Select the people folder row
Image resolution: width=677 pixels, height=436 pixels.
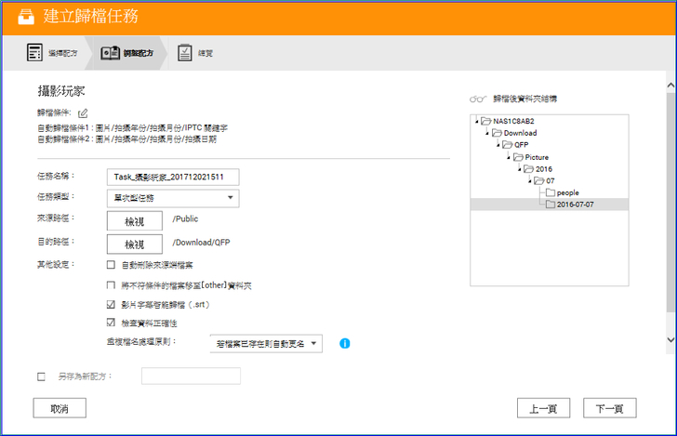tap(550, 192)
